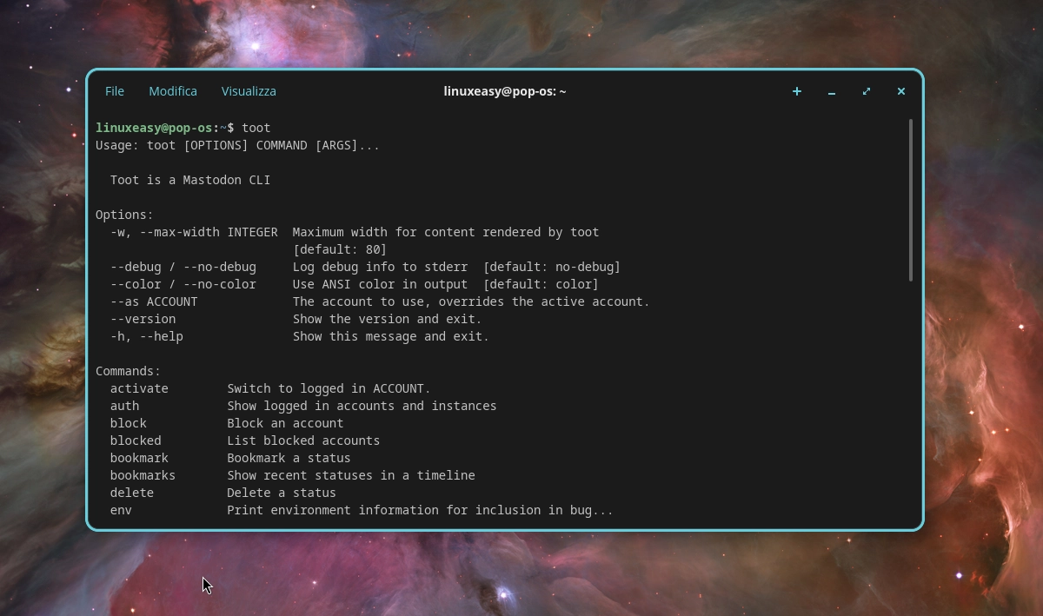1043x616 pixels.
Task: Click the 'auth' command name
Action: pos(124,406)
